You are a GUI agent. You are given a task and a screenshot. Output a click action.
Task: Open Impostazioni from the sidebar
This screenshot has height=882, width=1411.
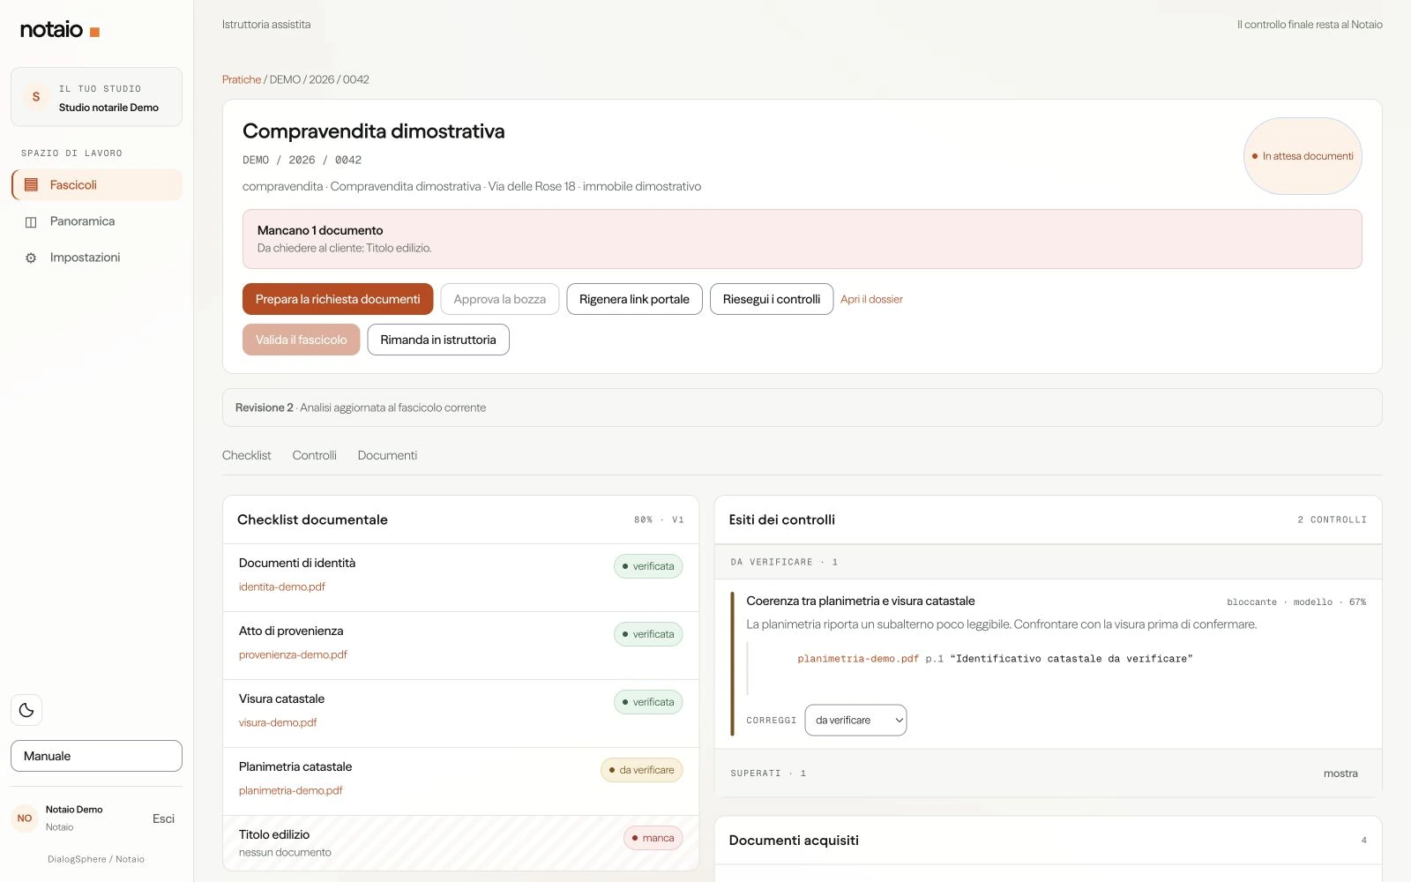[97, 258]
